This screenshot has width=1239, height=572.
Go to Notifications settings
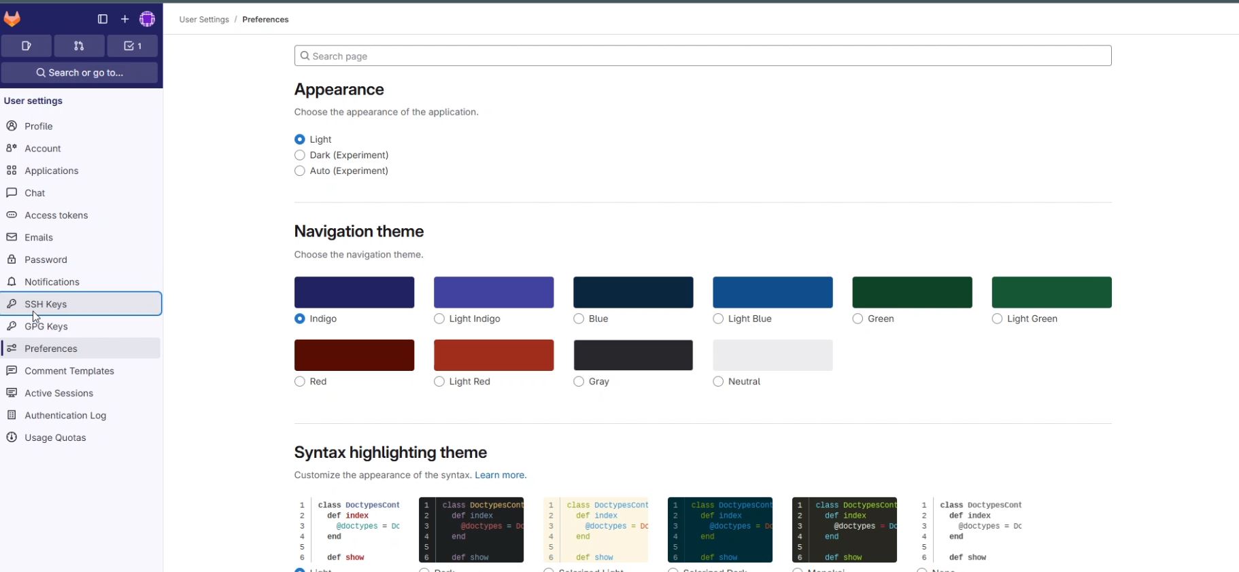(81, 281)
